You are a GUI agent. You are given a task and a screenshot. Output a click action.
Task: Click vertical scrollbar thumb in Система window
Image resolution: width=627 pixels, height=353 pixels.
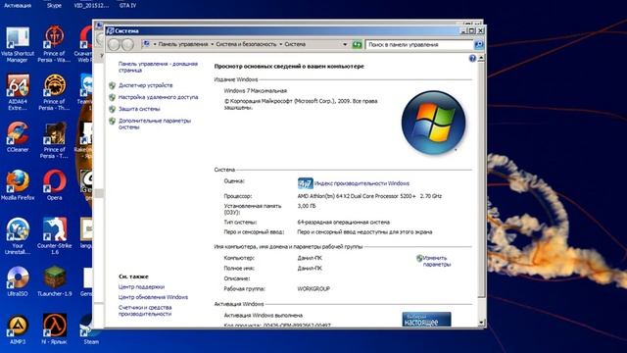pyautogui.click(x=481, y=179)
